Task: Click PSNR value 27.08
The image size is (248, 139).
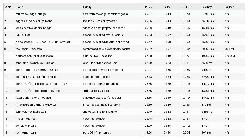Action: pyautogui.click(x=148, y=56)
